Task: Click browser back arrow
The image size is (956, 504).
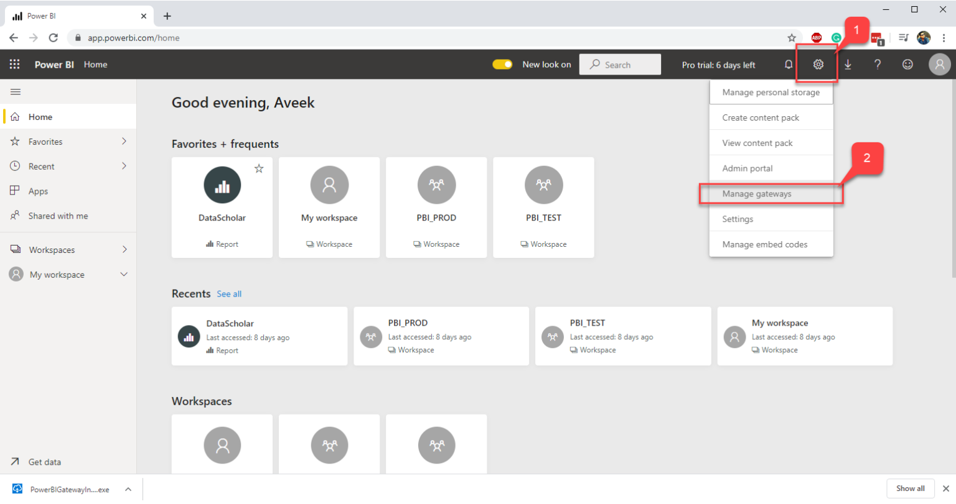Action: point(14,38)
